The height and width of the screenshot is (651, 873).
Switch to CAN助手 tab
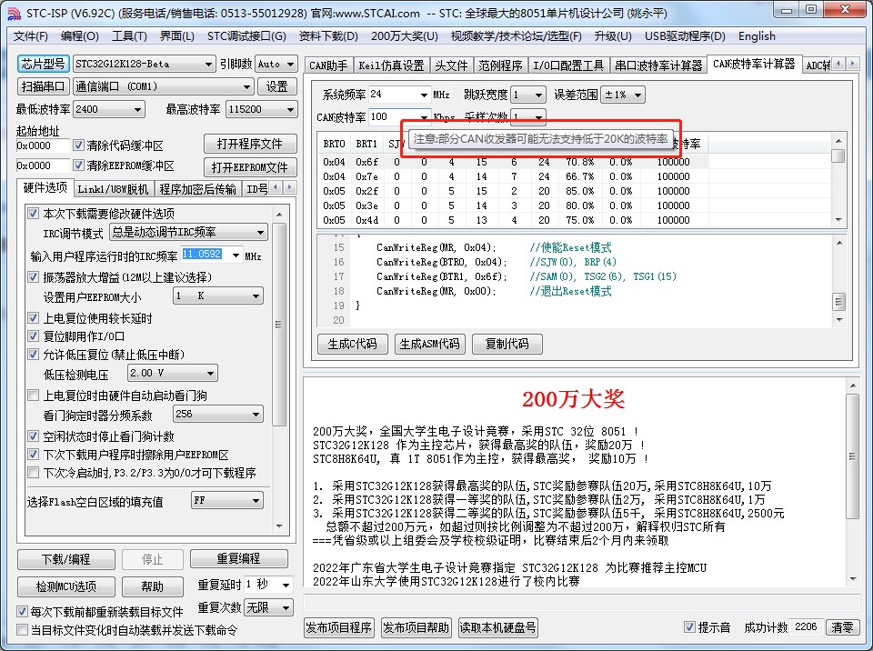(x=328, y=65)
